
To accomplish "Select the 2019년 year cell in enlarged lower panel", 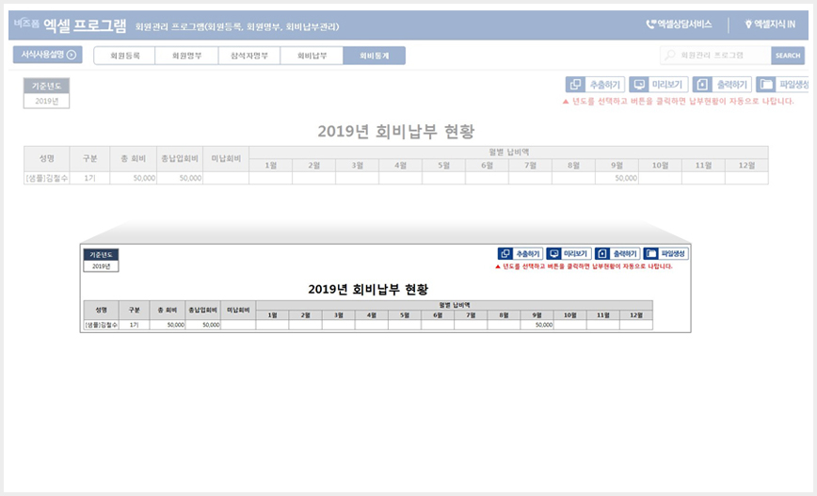I will (x=101, y=266).
